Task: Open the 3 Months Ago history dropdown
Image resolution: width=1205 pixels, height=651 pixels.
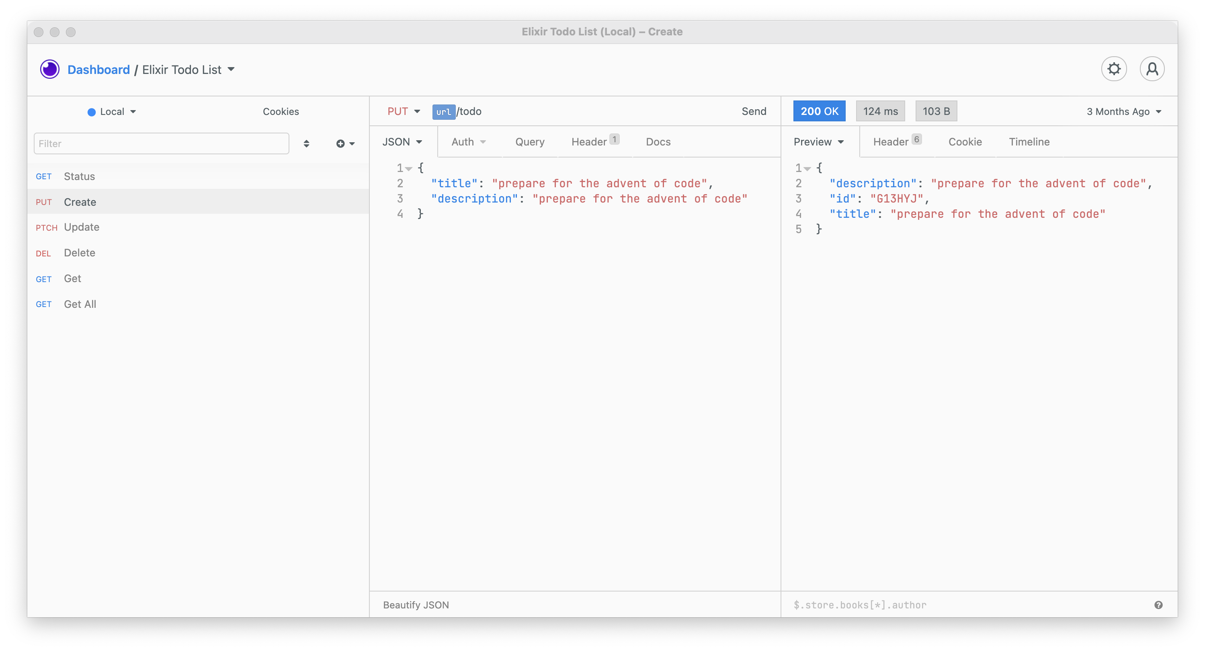Action: (1123, 112)
